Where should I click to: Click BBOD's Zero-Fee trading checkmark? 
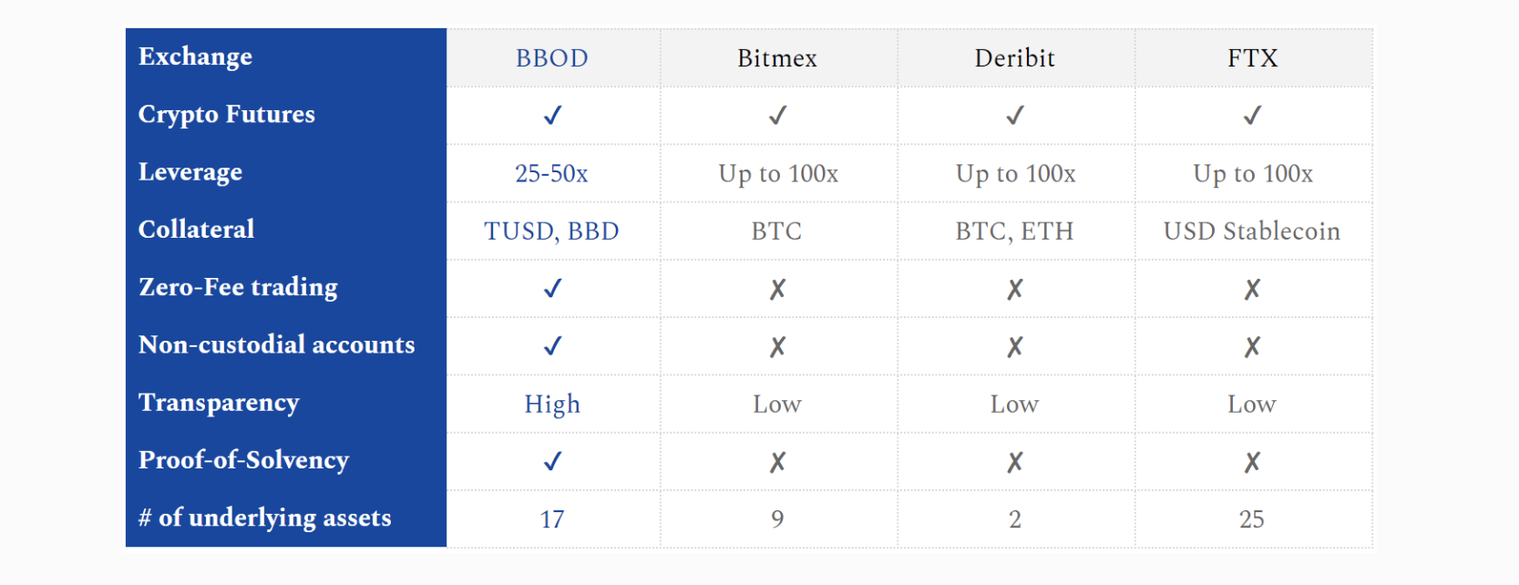pos(552,289)
